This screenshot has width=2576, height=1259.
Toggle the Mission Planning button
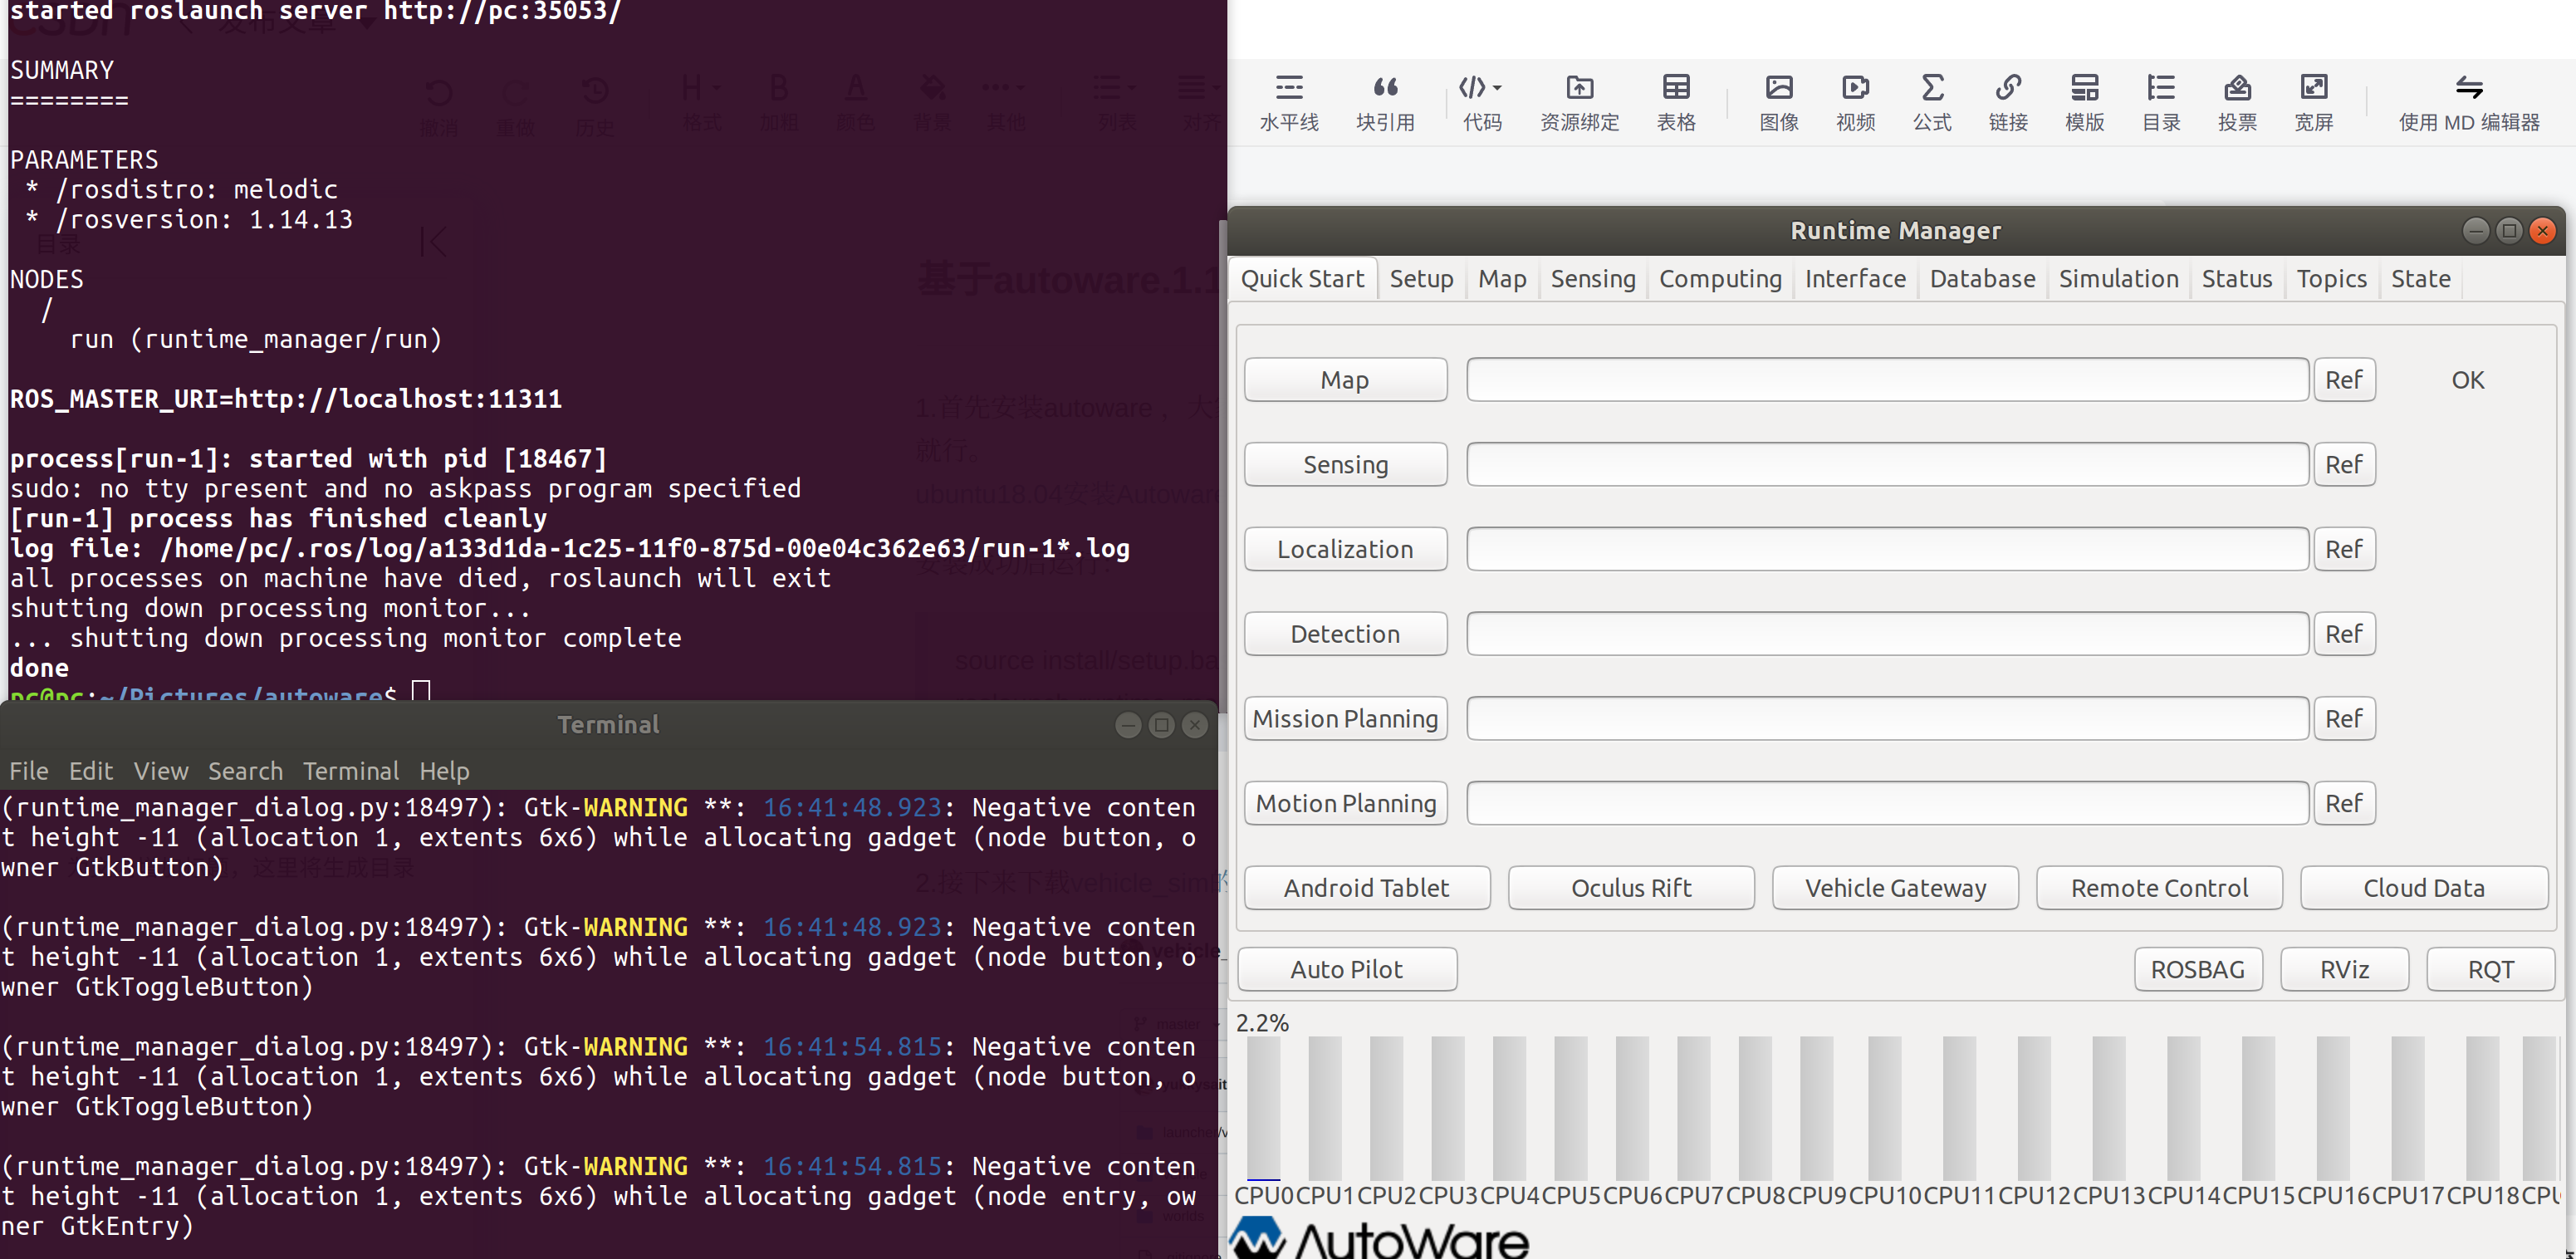[x=1345, y=718]
